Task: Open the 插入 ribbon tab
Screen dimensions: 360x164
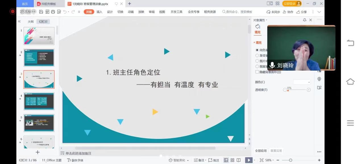Action: pos(99,12)
